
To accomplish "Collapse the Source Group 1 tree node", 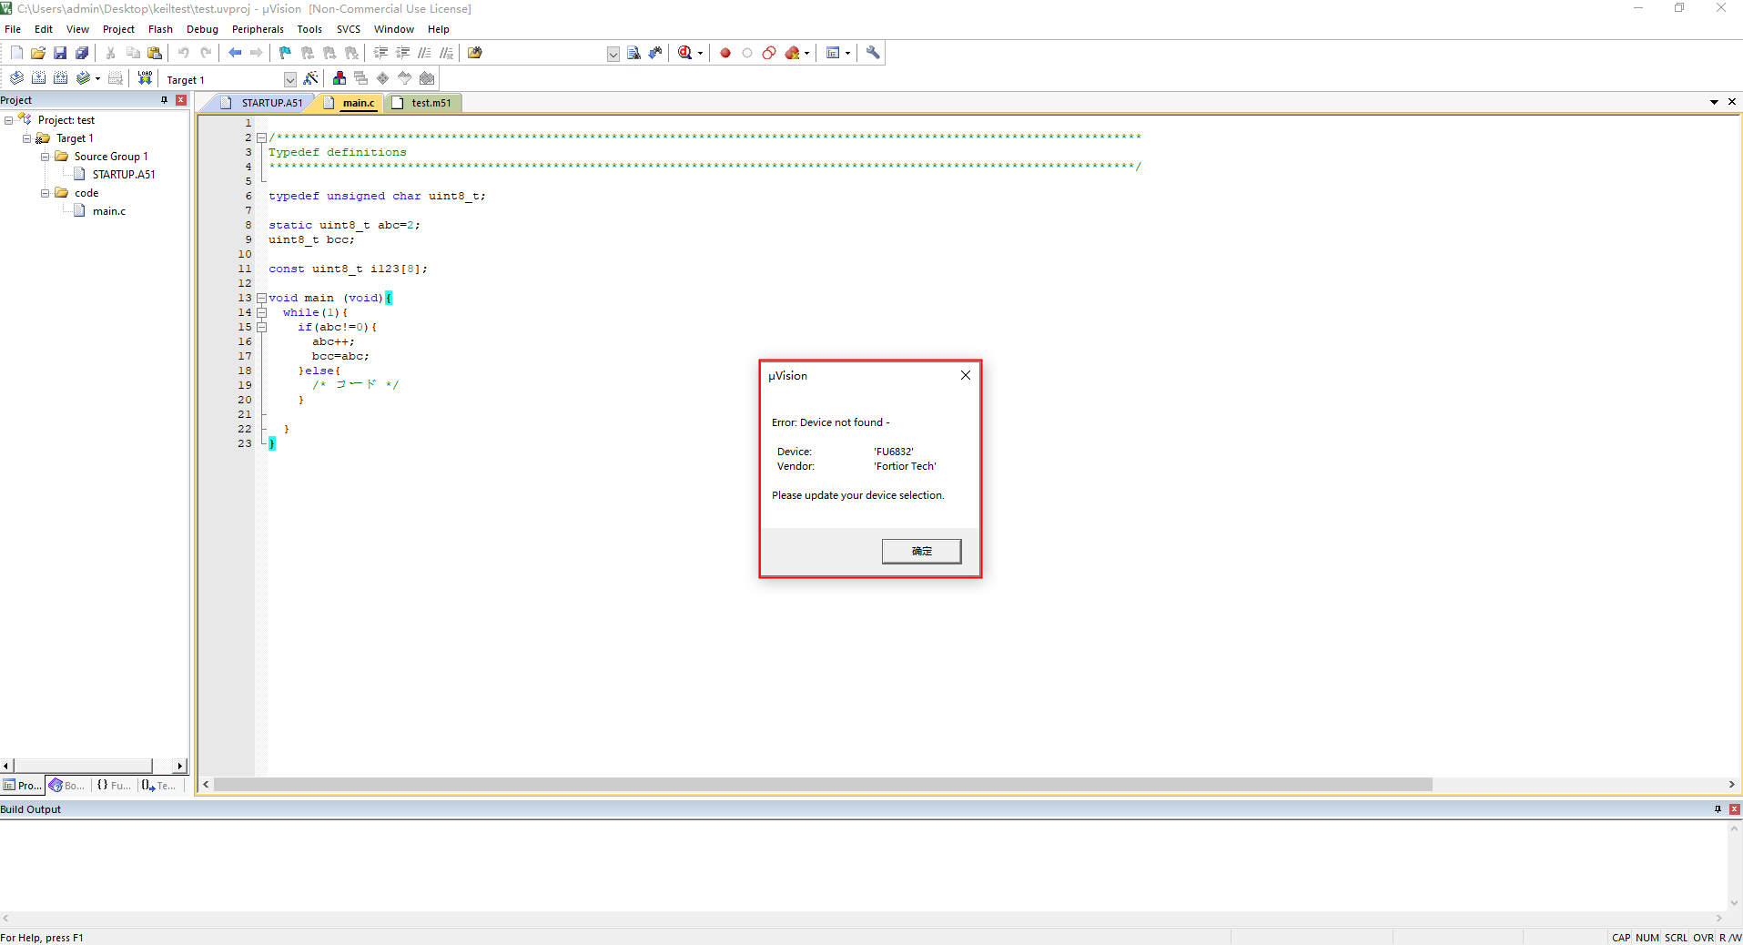I will pyautogui.click(x=45, y=157).
